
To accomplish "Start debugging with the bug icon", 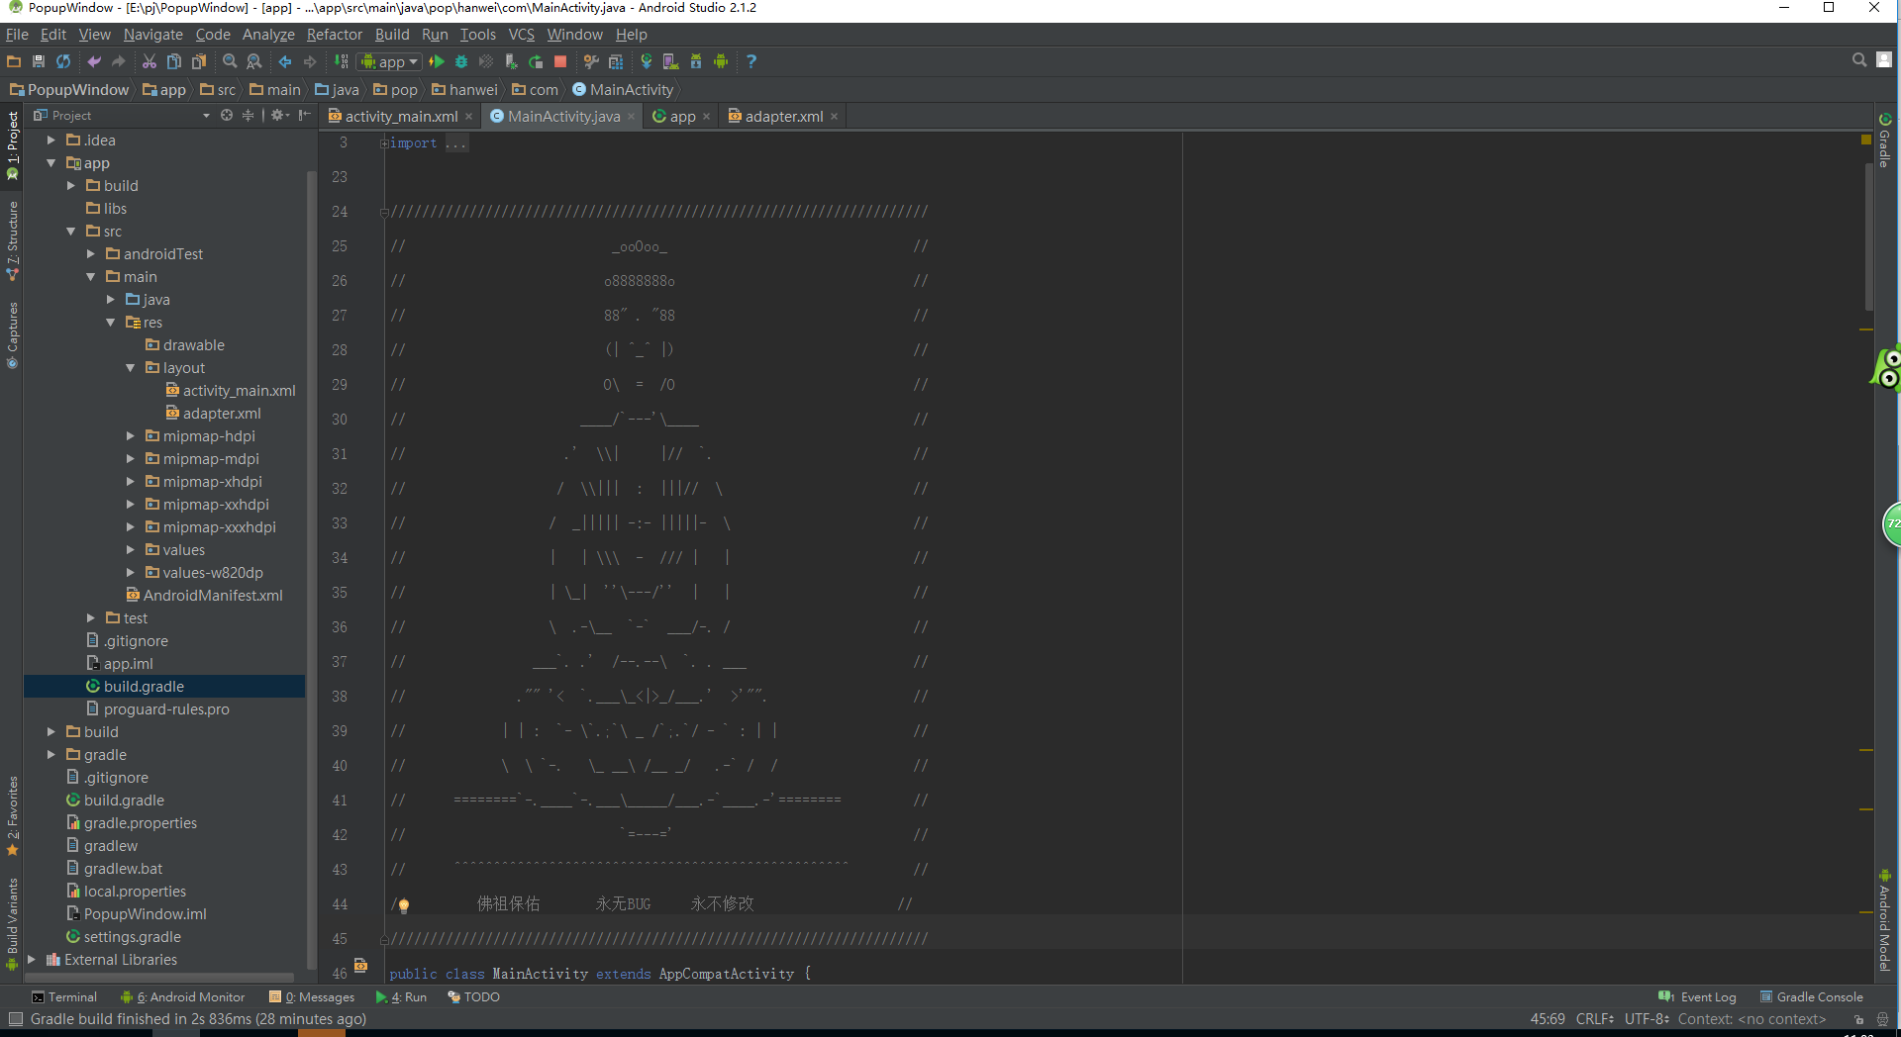I will (461, 61).
